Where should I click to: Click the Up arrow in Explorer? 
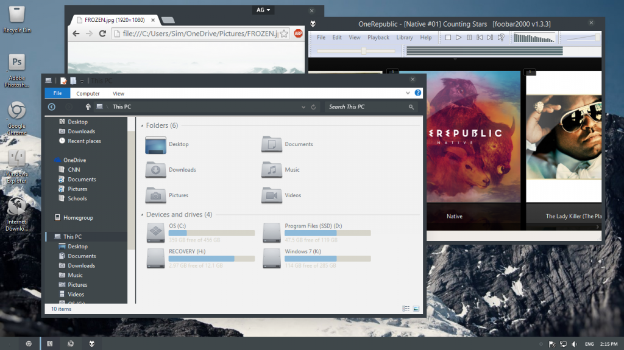point(88,107)
